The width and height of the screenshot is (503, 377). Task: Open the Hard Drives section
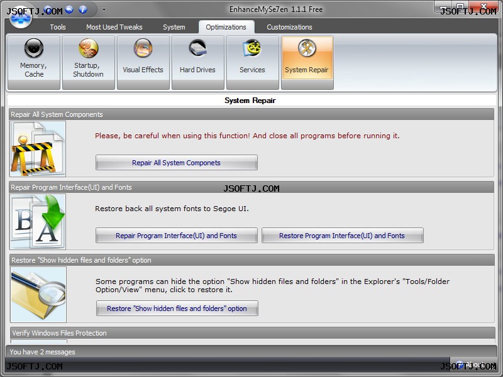point(197,62)
